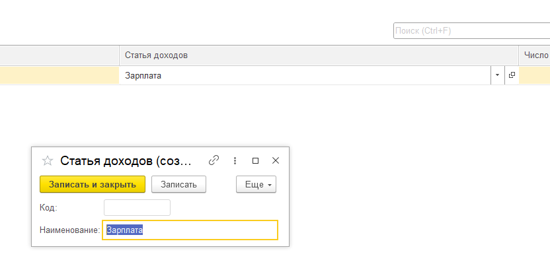The width and height of the screenshot is (550, 266).
Task: Click the Зарплата cell in the table
Action: tap(305, 75)
